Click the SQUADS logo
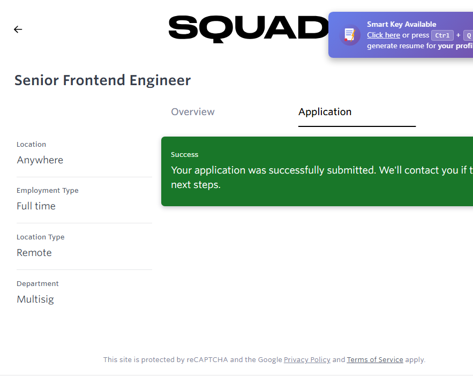 [249, 28]
